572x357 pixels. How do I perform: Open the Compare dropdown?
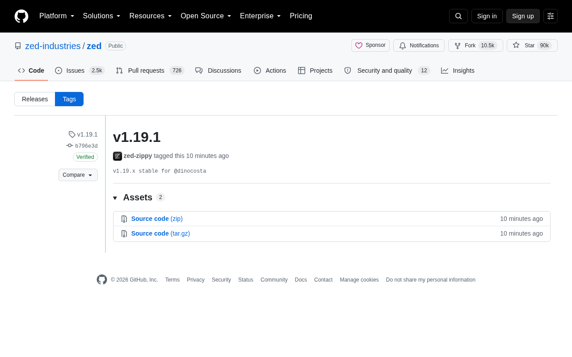pos(78,175)
